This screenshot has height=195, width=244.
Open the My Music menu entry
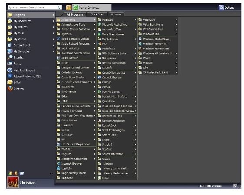pos(31,33)
